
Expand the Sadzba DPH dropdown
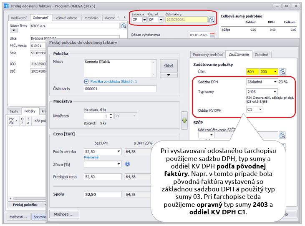click(275, 82)
